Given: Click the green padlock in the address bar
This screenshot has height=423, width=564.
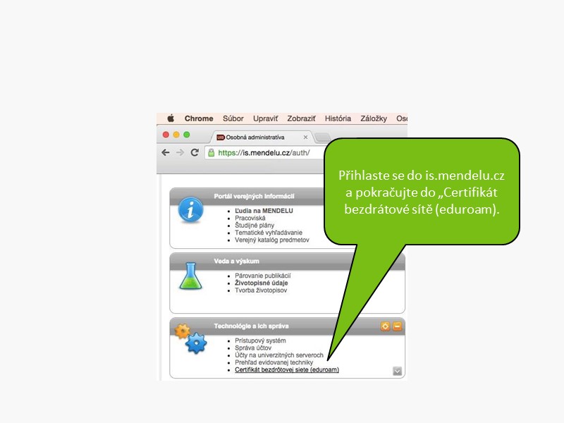Looking at the screenshot, I should 211,152.
